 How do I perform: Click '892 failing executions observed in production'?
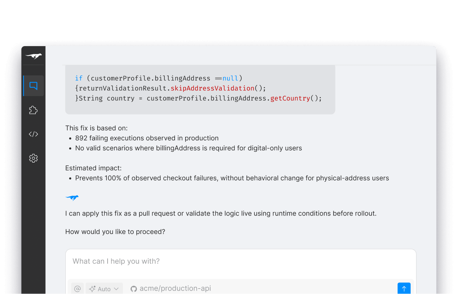(147, 138)
